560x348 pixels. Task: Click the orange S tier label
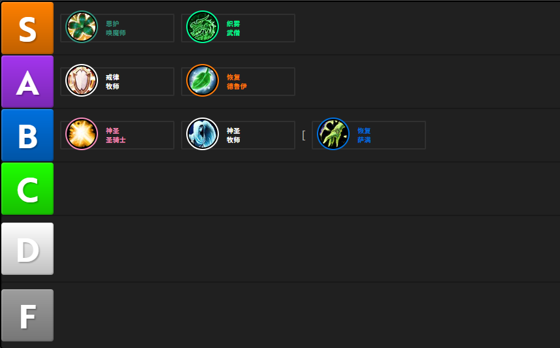[27, 28]
